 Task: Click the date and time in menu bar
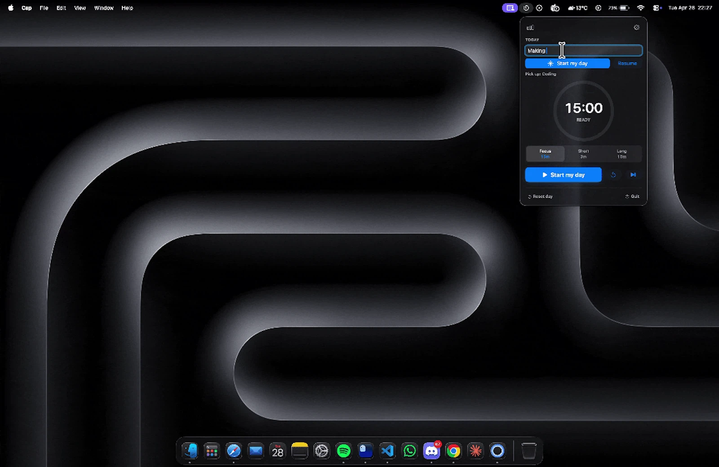point(690,8)
